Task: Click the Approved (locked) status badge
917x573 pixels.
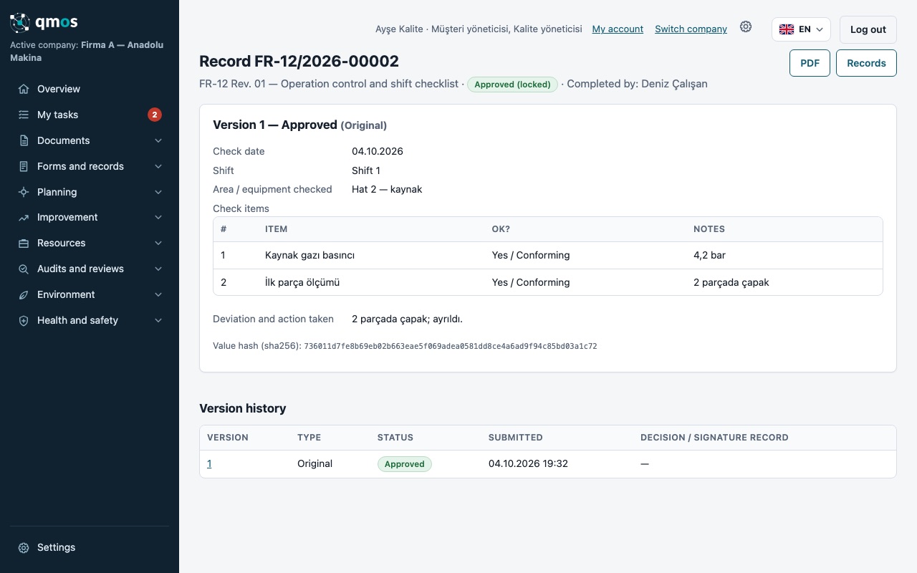Action: coord(513,85)
